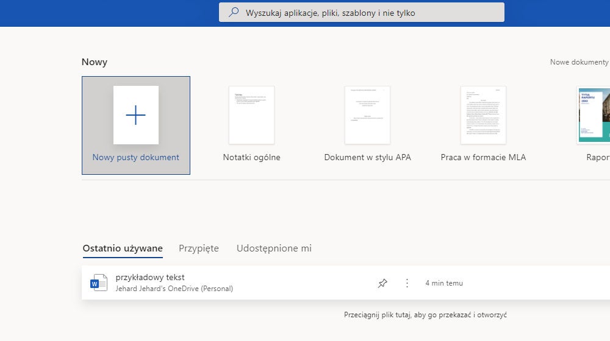Click the Word file icon of 'przykładowy tekst'
Screen dimensions: 610x341
pos(98,283)
